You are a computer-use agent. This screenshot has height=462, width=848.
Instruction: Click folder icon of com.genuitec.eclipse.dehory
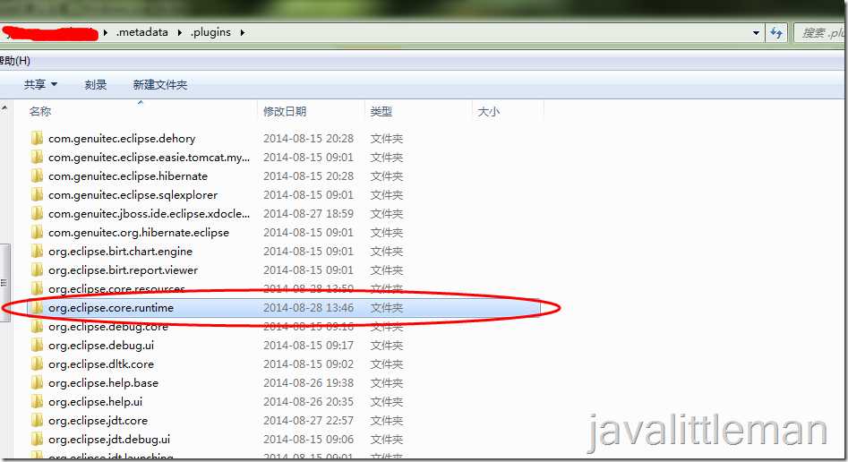point(37,139)
